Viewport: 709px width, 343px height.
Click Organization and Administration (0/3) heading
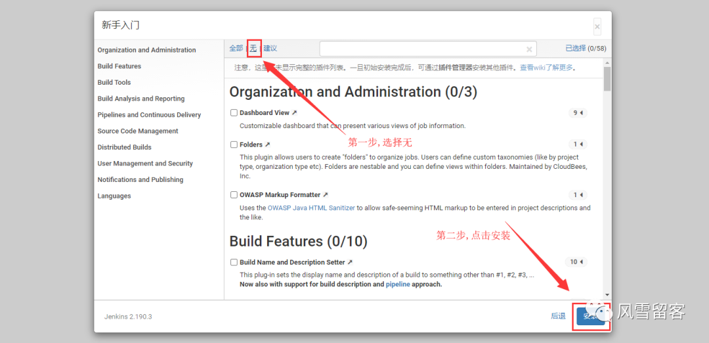[353, 92]
